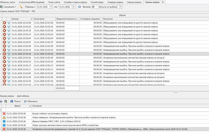
Task: Click the yellow warning icon in the log list
Action: 4,117
